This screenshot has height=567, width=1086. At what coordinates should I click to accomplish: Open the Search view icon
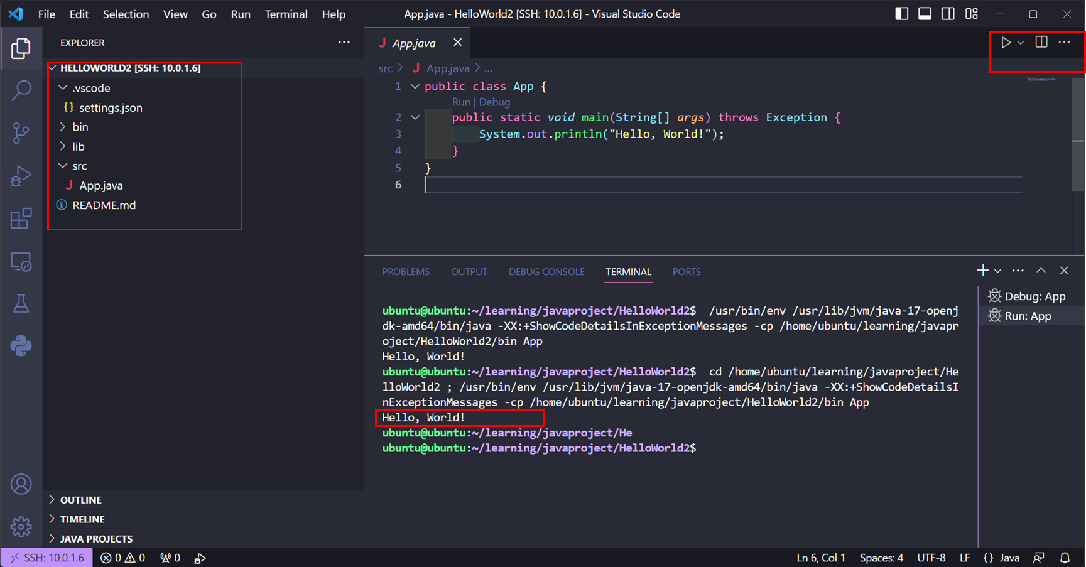[21, 90]
